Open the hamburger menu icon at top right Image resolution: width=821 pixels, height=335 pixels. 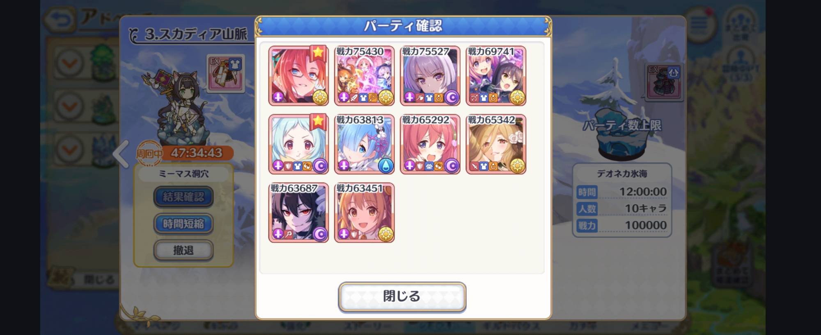[699, 25]
